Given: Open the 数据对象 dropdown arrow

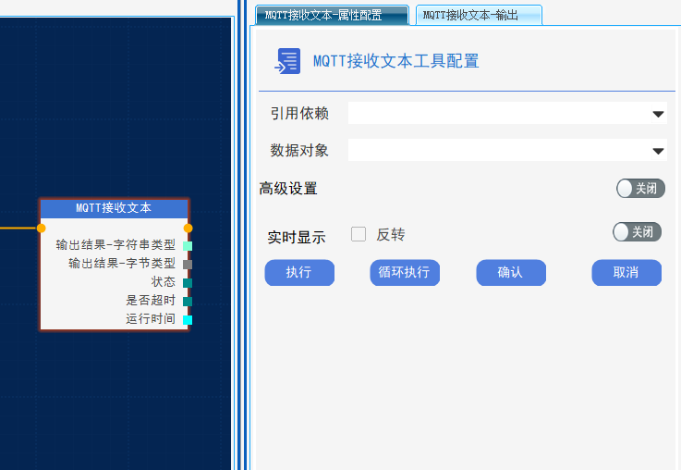Looking at the screenshot, I should 659,151.
